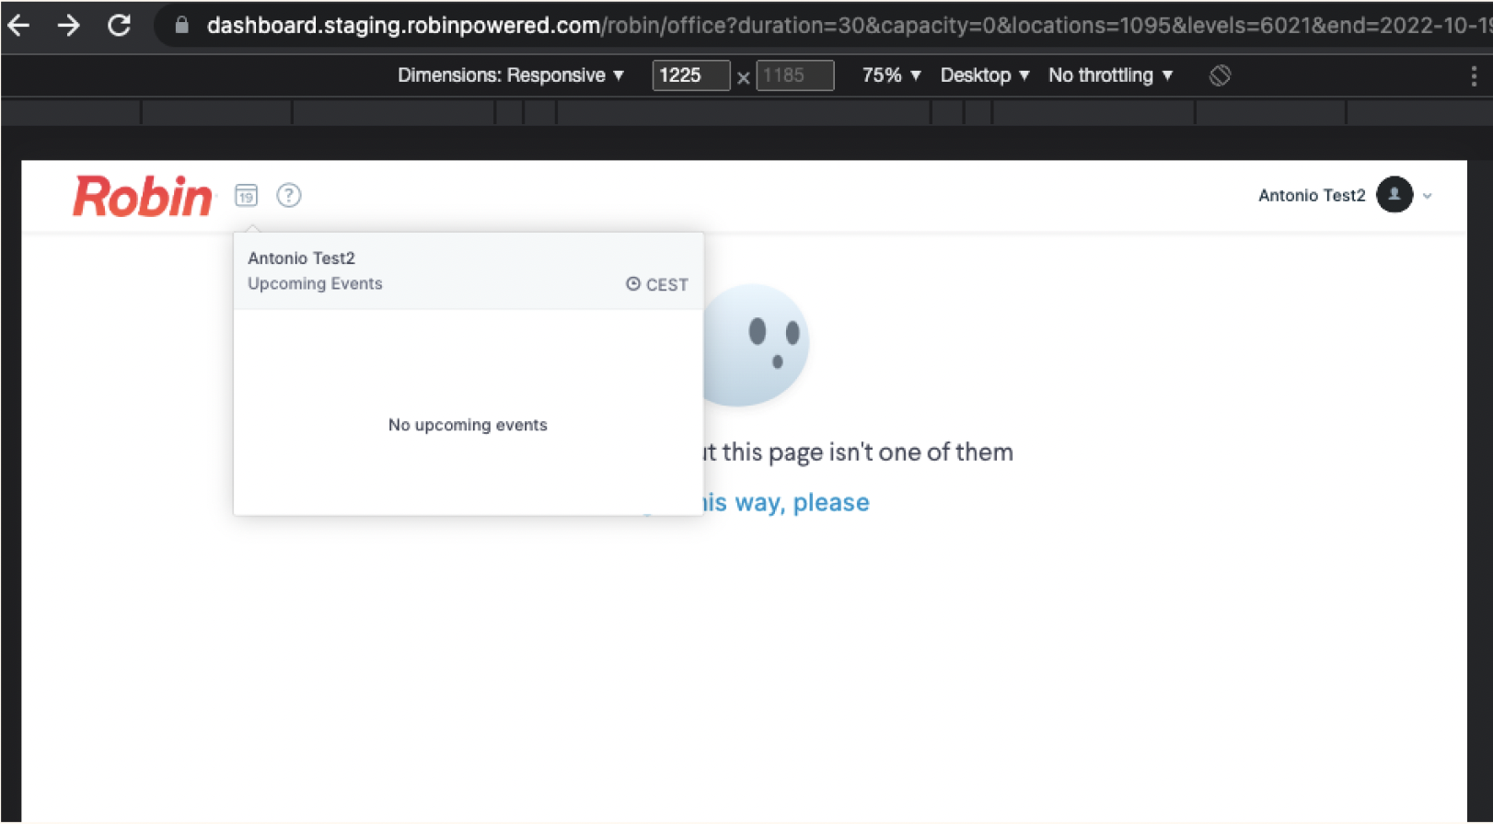Open the 75% zoom dropdown
This screenshot has width=1493, height=824.
pyautogui.click(x=891, y=75)
